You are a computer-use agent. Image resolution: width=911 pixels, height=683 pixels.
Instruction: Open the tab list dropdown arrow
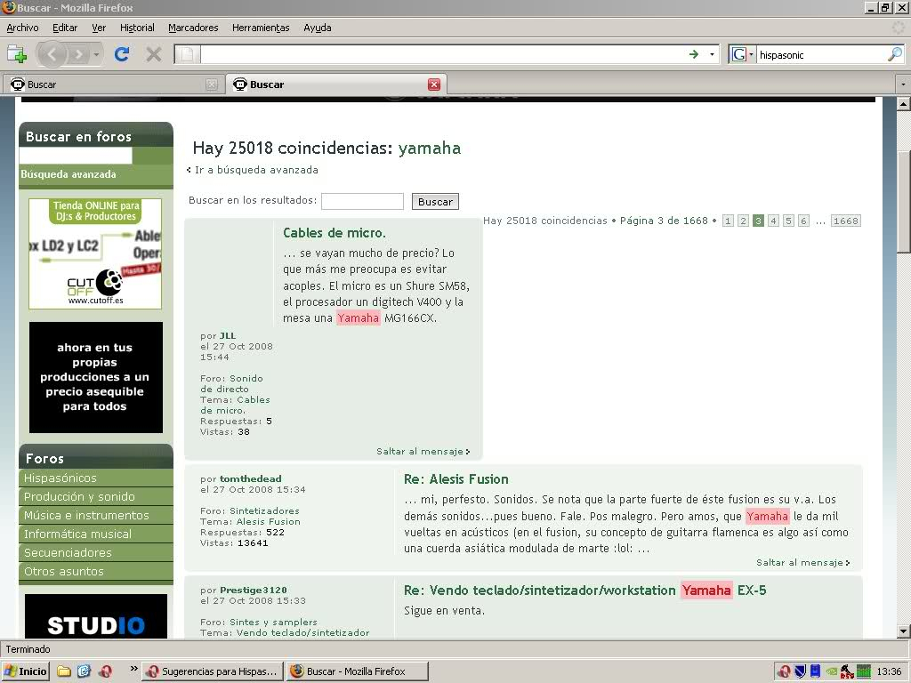(x=903, y=84)
